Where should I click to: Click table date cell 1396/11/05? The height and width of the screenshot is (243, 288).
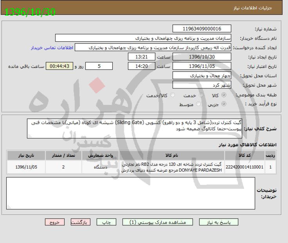tap(26, 167)
